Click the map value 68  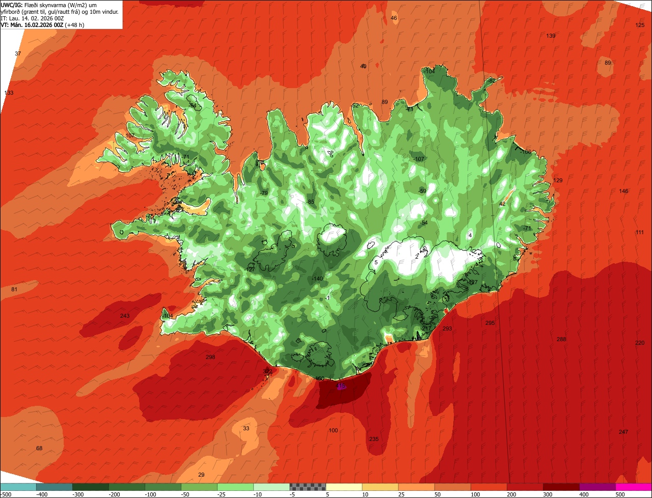(x=39, y=448)
